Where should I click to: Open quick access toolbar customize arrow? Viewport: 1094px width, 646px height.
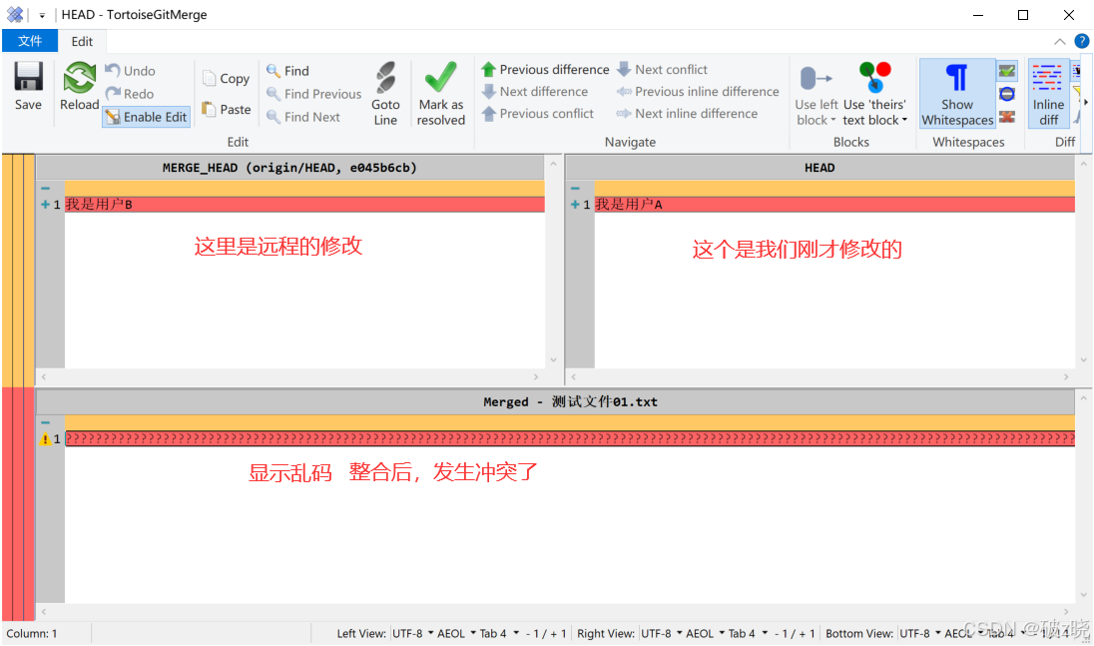coord(42,15)
